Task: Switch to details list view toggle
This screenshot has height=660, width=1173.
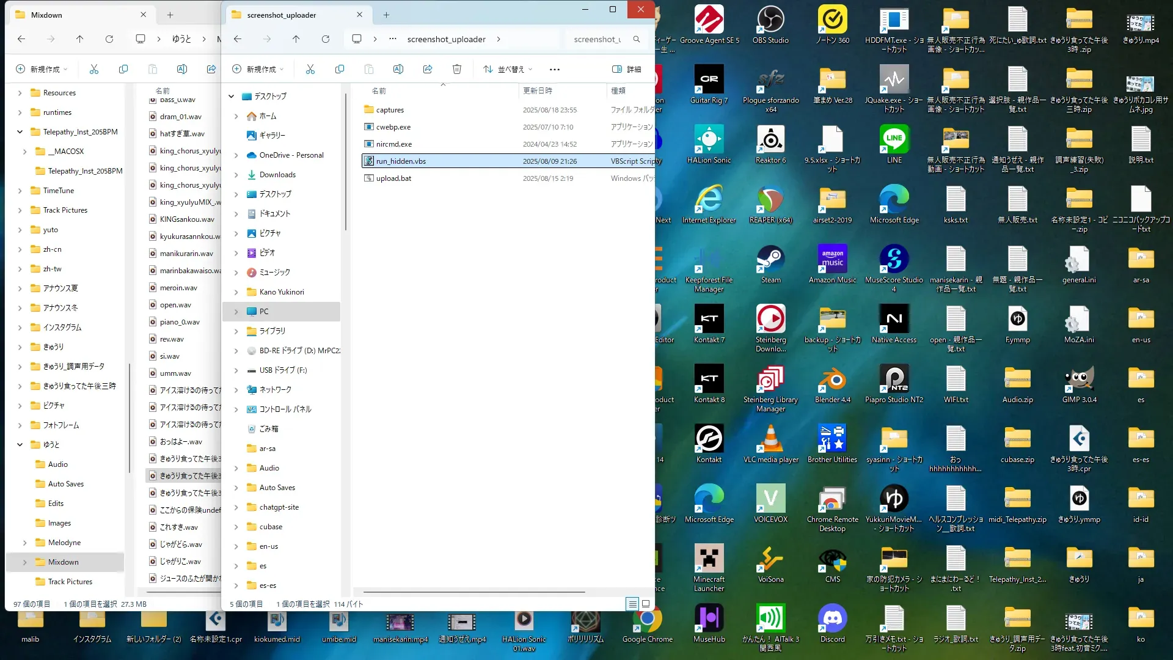Action: coord(632,604)
